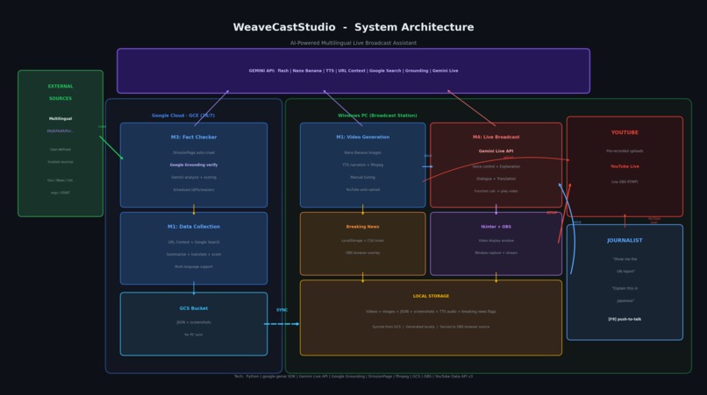707x395 pixels.
Task: Select the 'SOURCES' heading word
Action: (x=61, y=98)
